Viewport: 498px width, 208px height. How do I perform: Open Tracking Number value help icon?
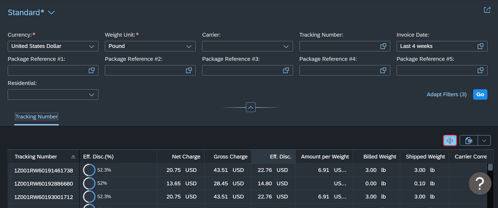(383, 46)
